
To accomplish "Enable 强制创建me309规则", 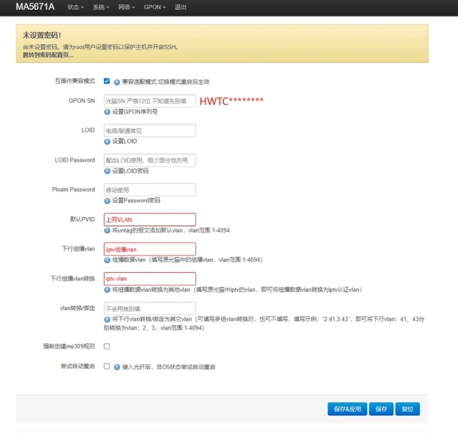I will click(x=106, y=346).
